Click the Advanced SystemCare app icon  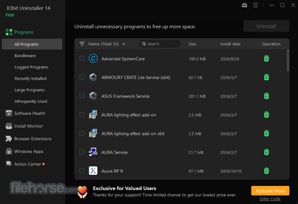[93, 58]
